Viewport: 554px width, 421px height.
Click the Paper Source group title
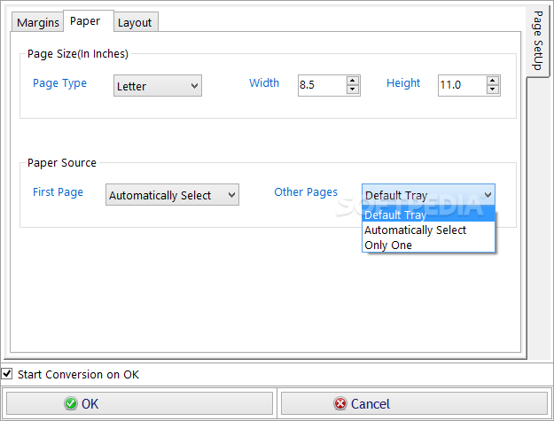62,163
